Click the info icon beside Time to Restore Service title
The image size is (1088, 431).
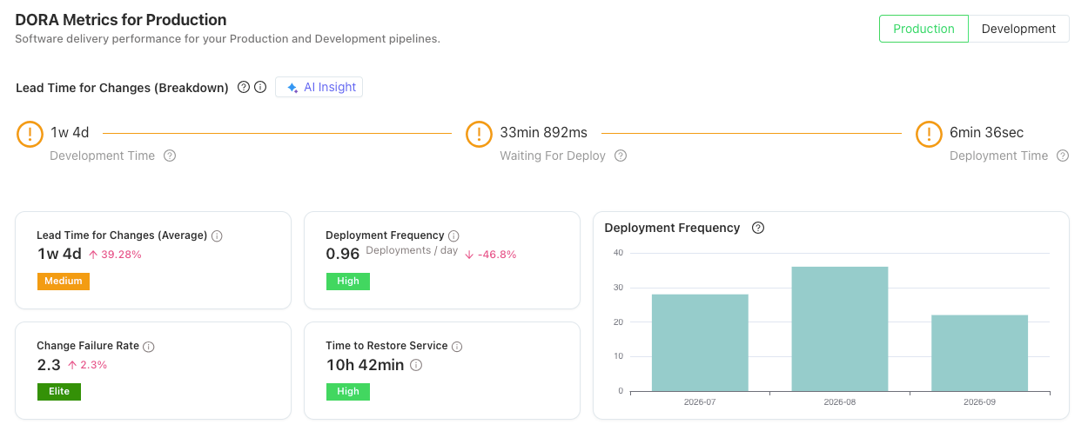[457, 346]
